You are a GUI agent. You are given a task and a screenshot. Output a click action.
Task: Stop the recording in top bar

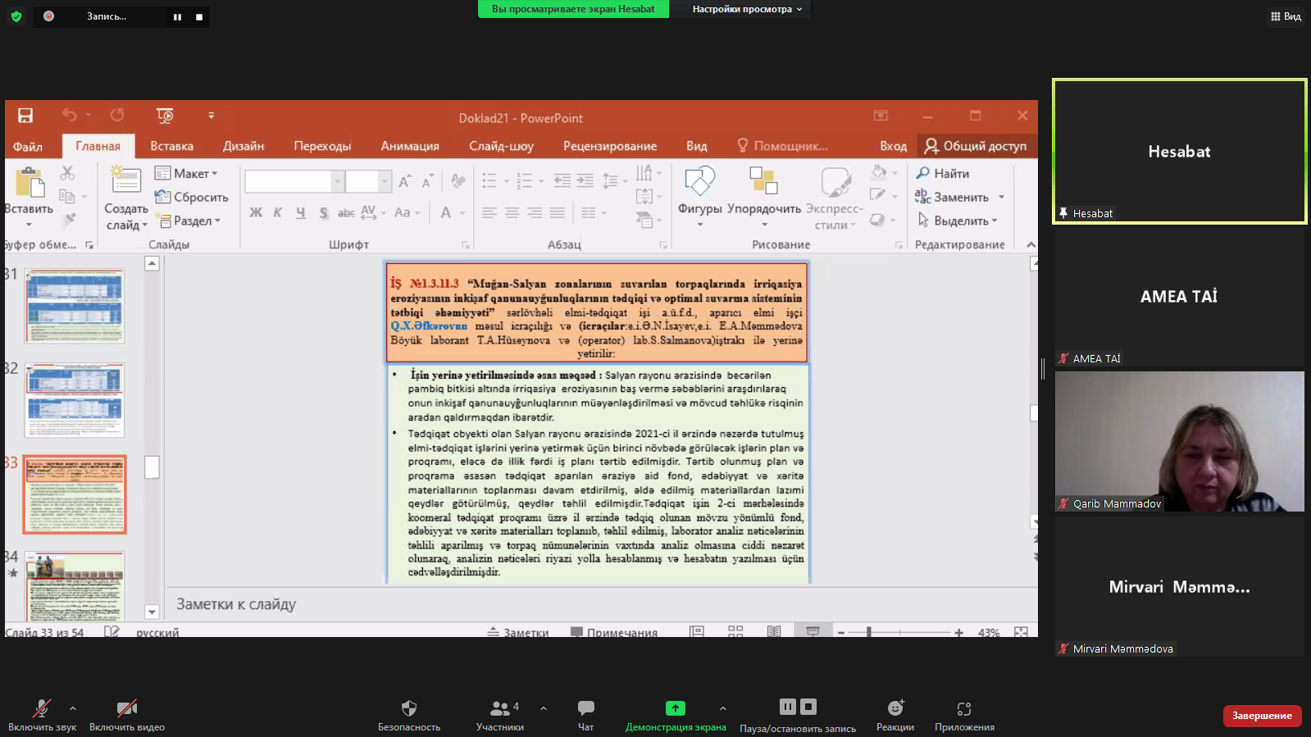[198, 16]
